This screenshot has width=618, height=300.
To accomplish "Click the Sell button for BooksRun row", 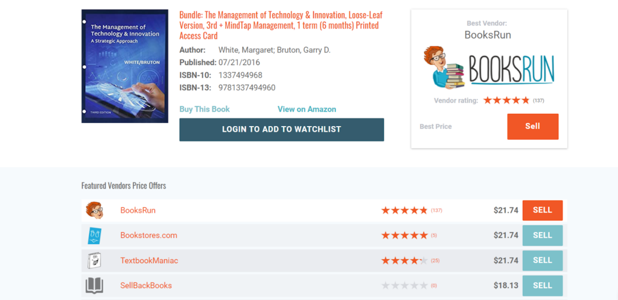I will (x=543, y=210).
